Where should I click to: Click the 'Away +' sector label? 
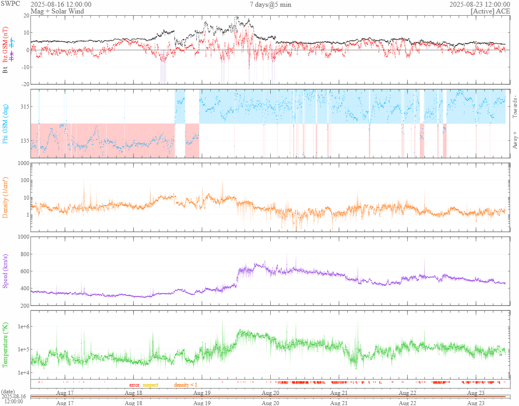[x=515, y=140]
